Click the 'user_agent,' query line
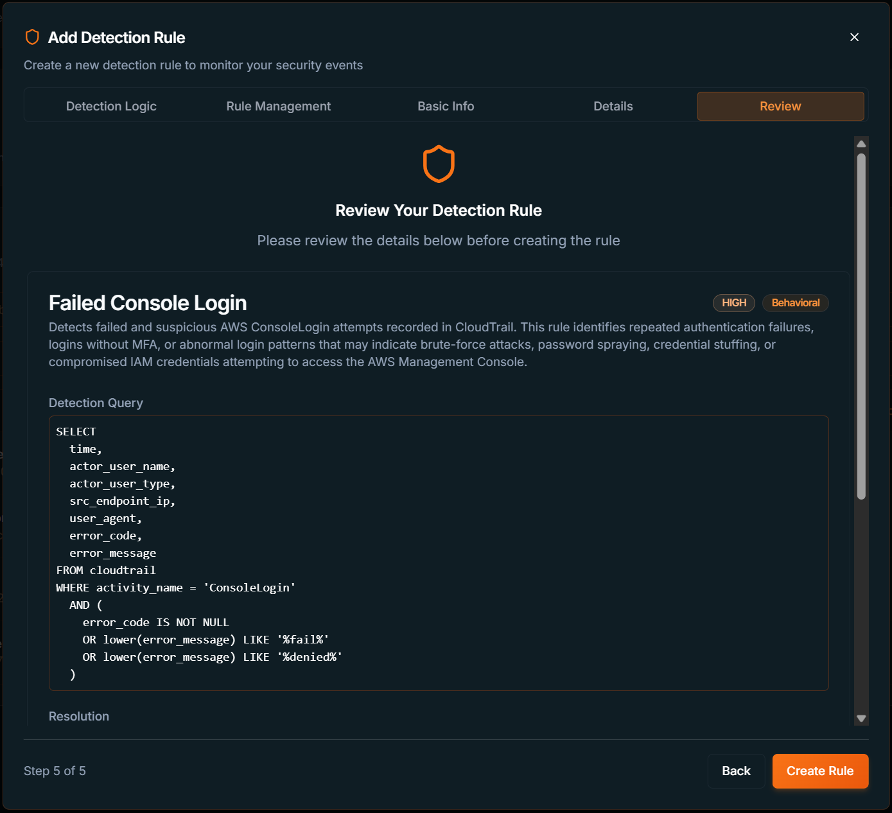Screen dimensions: 892x813 click(x=105, y=518)
